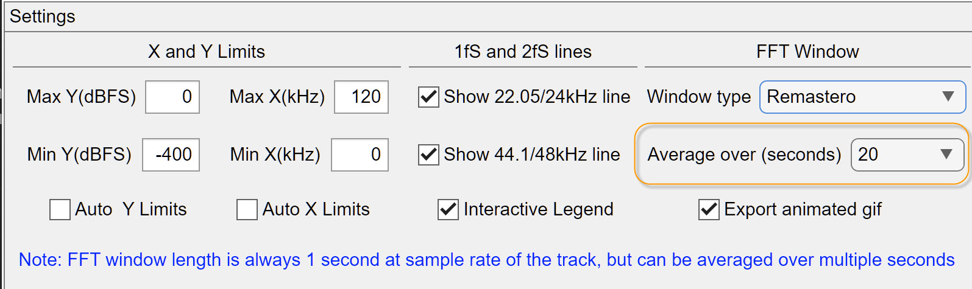Screen dimensions: 972x289
Task: Uncheck Export animated gif option
Action: (709, 209)
